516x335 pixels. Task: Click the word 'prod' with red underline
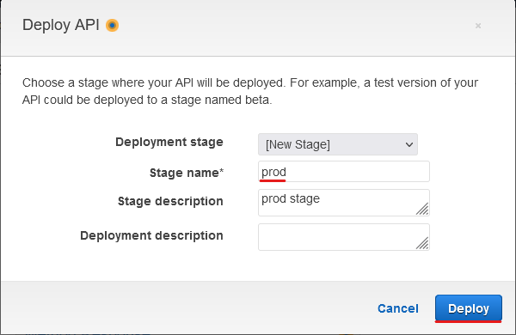[273, 173]
